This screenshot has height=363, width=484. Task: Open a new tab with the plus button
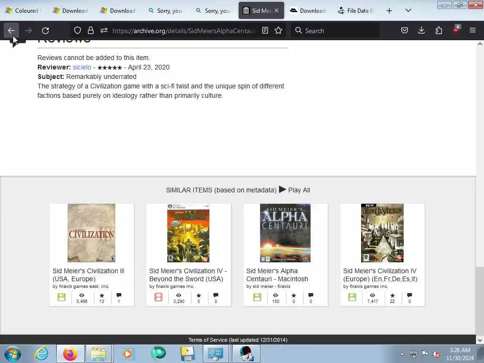click(x=389, y=11)
